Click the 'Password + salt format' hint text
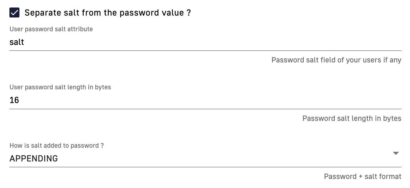The width and height of the screenshot is (410, 188). [x=362, y=176]
